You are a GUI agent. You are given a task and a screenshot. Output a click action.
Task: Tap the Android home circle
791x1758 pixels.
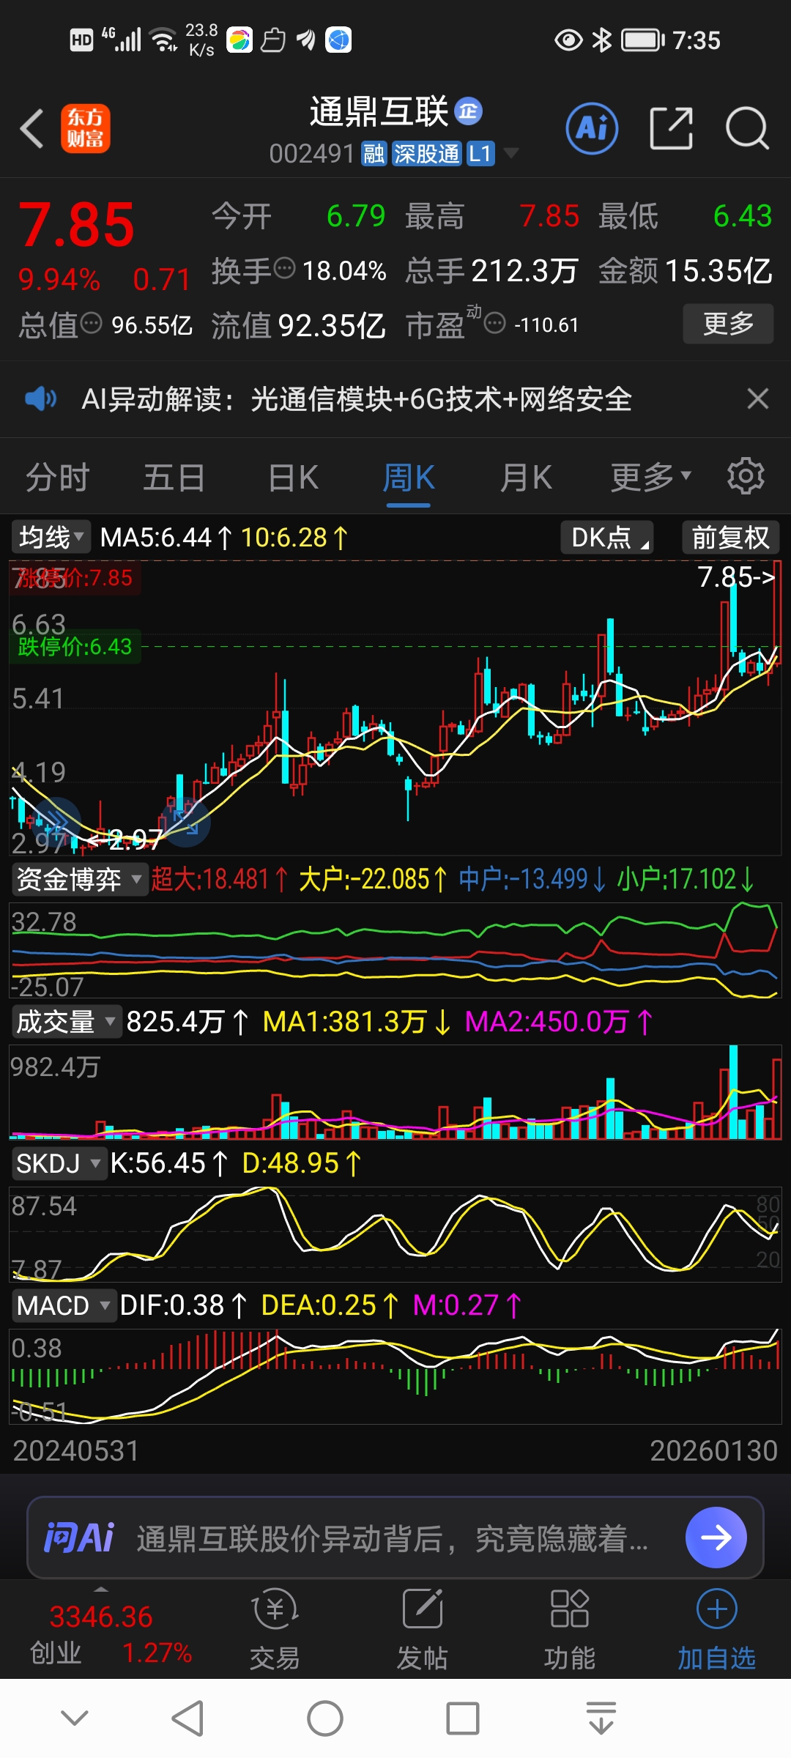pos(325,1718)
